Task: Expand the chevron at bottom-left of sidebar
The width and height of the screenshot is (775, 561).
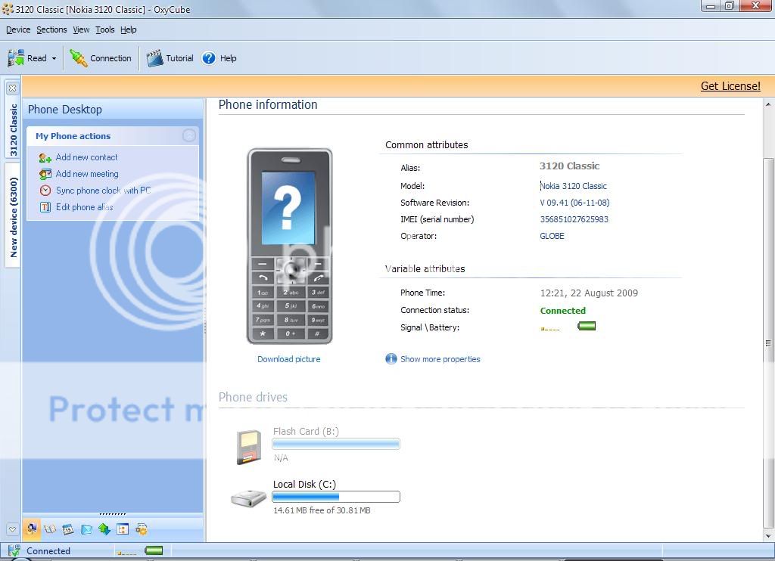Action: [x=12, y=529]
